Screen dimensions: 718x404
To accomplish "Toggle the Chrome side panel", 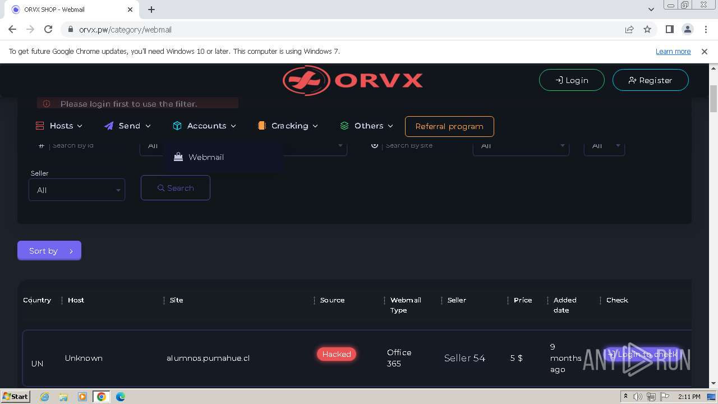I will 670,29.
